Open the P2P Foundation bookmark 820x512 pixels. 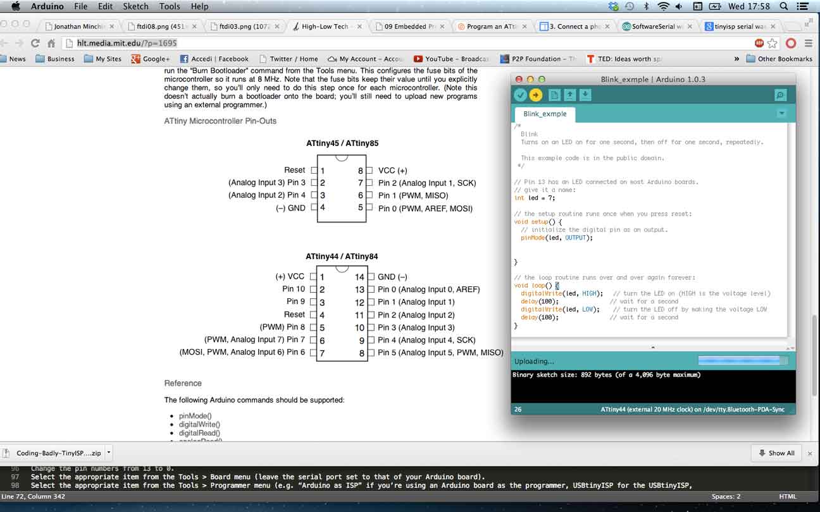[538, 59]
